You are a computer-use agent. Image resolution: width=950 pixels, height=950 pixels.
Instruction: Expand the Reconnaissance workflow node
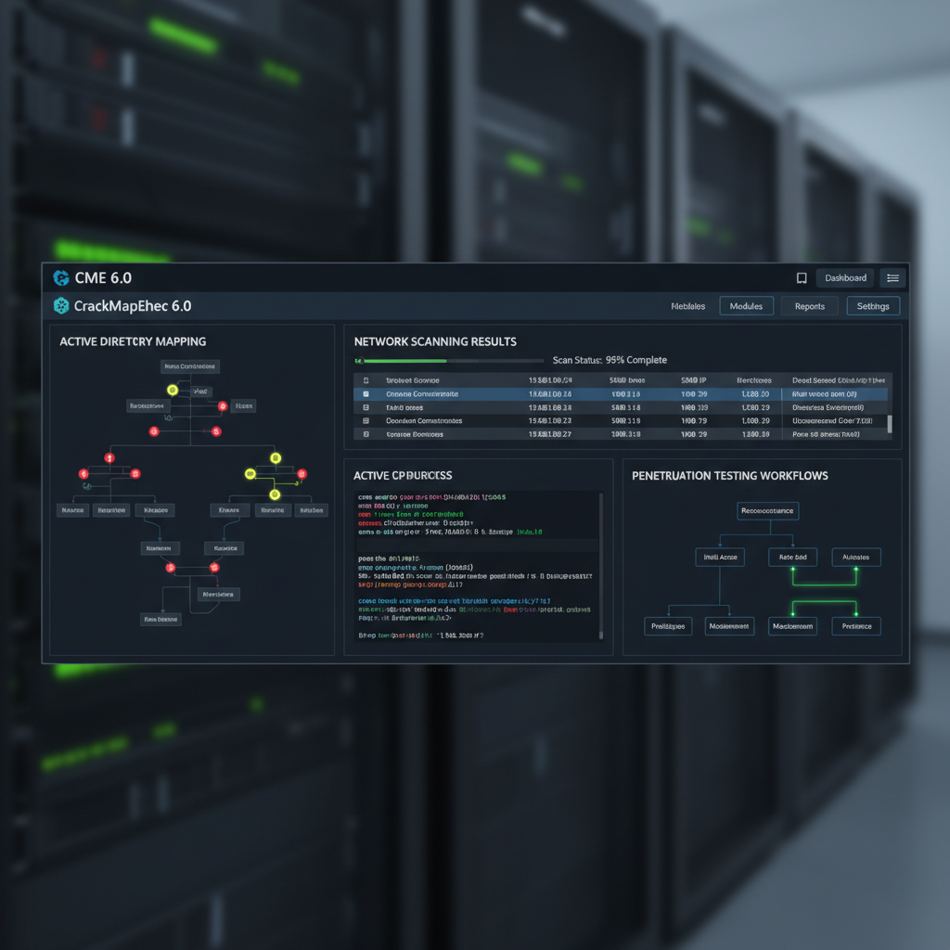[768, 511]
